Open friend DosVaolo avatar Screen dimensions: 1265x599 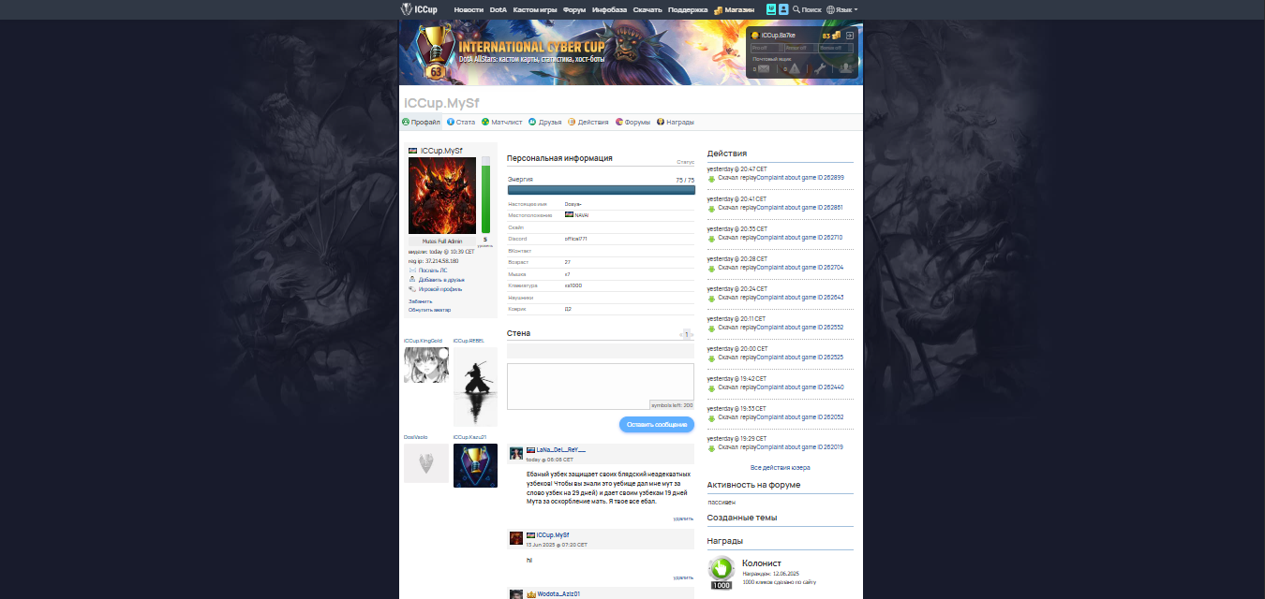pos(426,462)
